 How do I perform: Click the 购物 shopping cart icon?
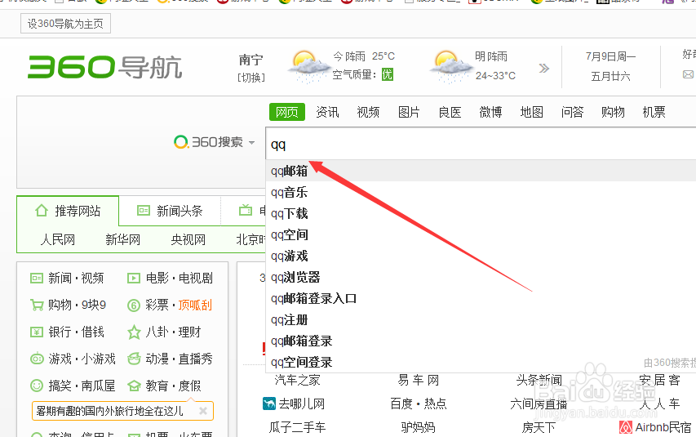click(x=37, y=305)
